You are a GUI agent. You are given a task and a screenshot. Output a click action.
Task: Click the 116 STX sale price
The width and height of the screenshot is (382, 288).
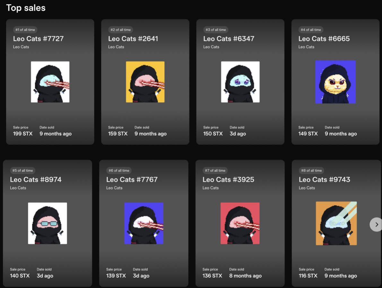coord(308,275)
